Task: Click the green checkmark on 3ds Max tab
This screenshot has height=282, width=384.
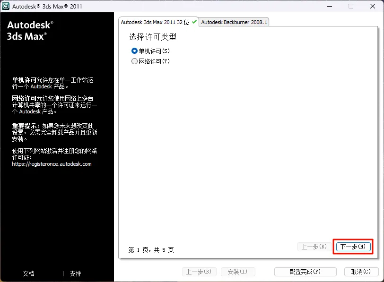Action: (x=194, y=22)
